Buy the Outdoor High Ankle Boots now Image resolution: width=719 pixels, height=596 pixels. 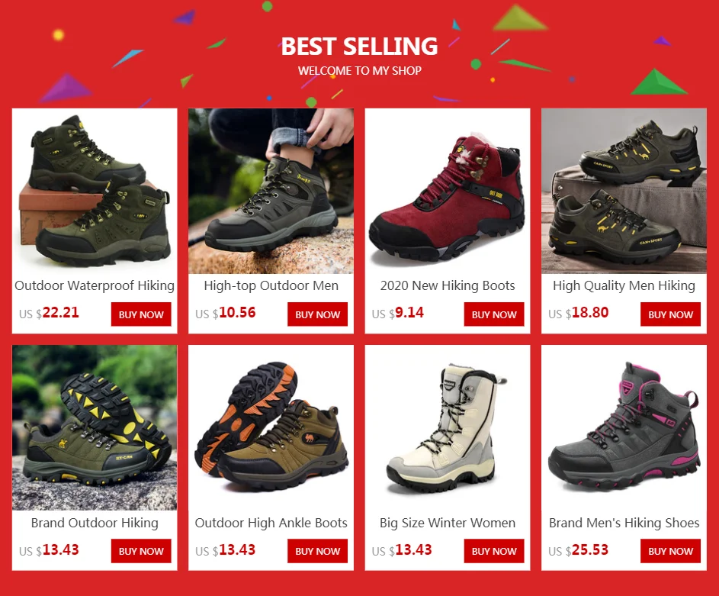tap(318, 551)
